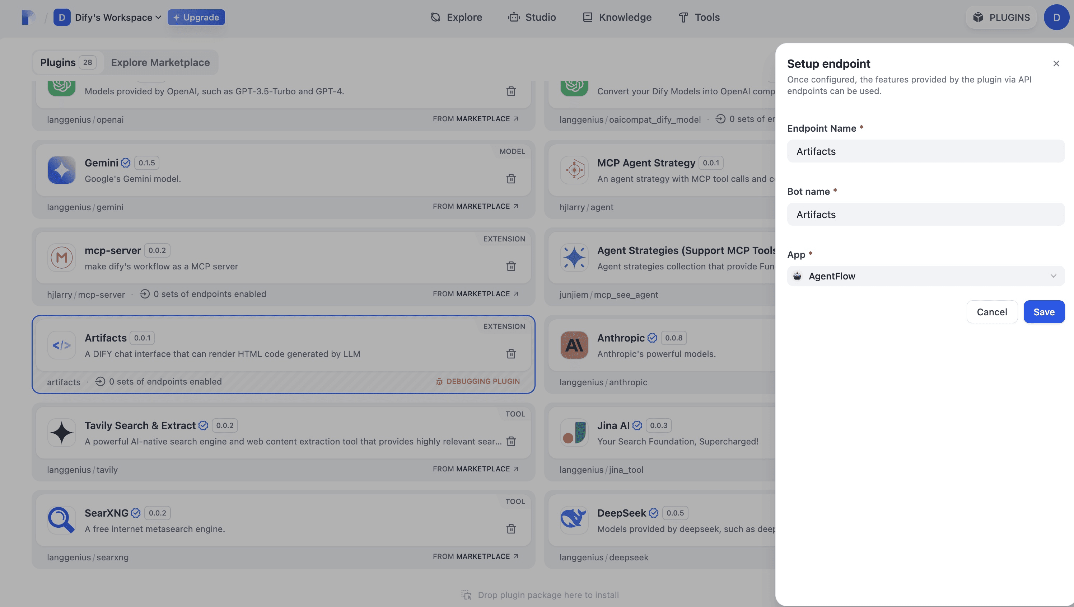Click the Upgrade button
Image resolution: width=1074 pixels, height=607 pixels.
tap(196, 18)
